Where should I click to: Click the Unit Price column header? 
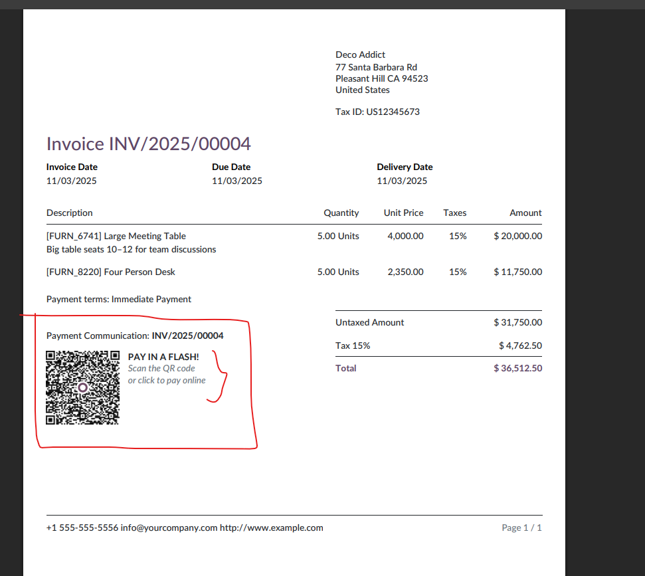point(403,213)
